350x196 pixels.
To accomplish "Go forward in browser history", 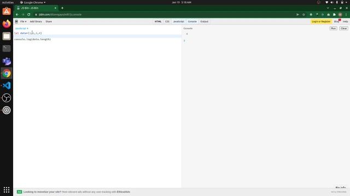I will point(23,15).
